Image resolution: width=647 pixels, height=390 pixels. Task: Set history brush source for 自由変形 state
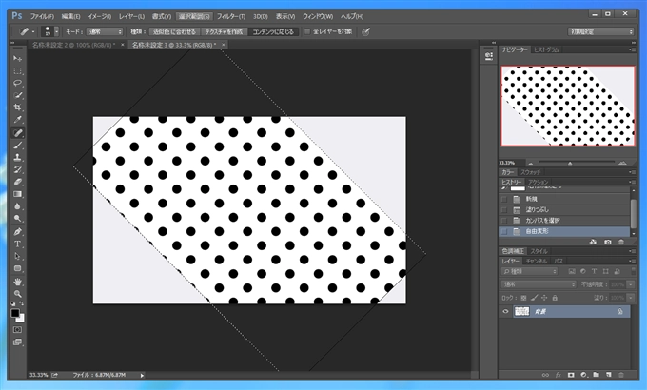point(504,231)
